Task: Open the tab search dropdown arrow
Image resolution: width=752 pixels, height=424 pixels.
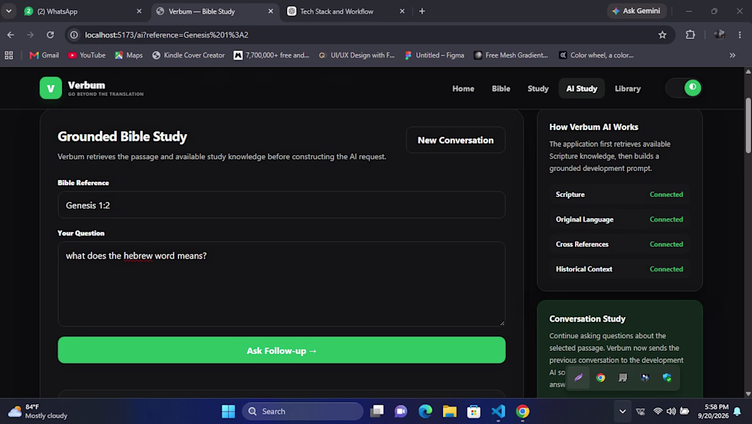Action: pos(9,11)
